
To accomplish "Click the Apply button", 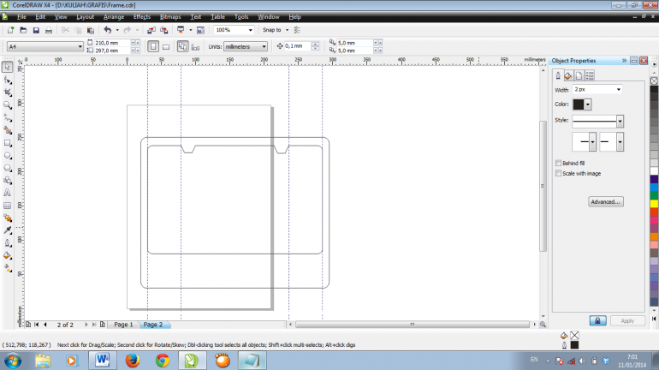I will 627,320.
